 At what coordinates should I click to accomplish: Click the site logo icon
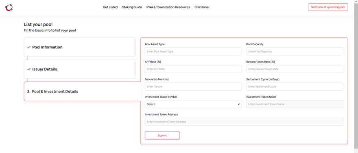tap(9, 8)
